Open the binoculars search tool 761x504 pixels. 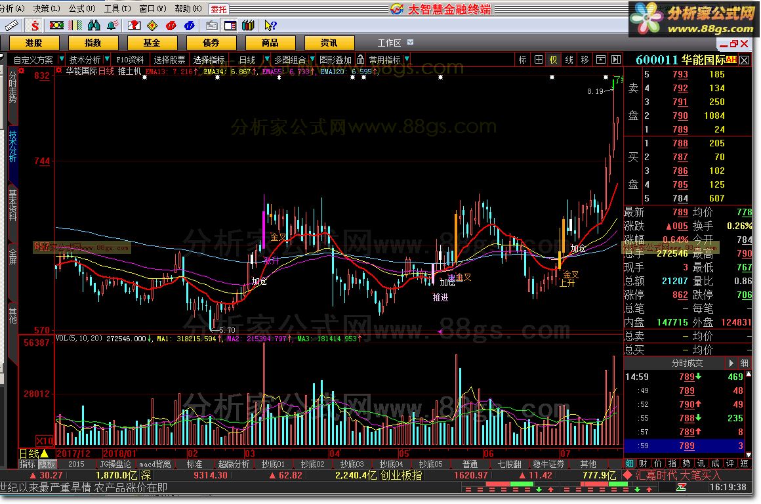click(94, 25)
